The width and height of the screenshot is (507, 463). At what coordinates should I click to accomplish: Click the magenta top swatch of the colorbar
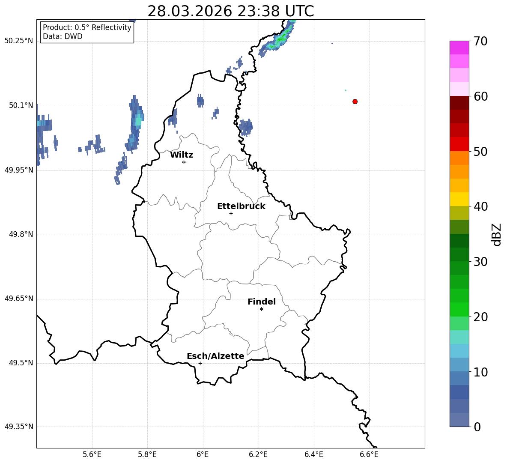point(459,48)
